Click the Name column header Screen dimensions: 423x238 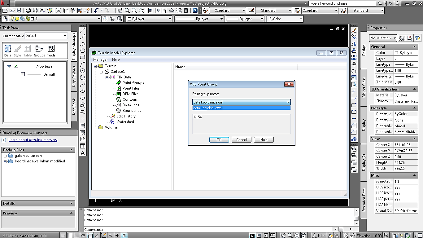235,67
